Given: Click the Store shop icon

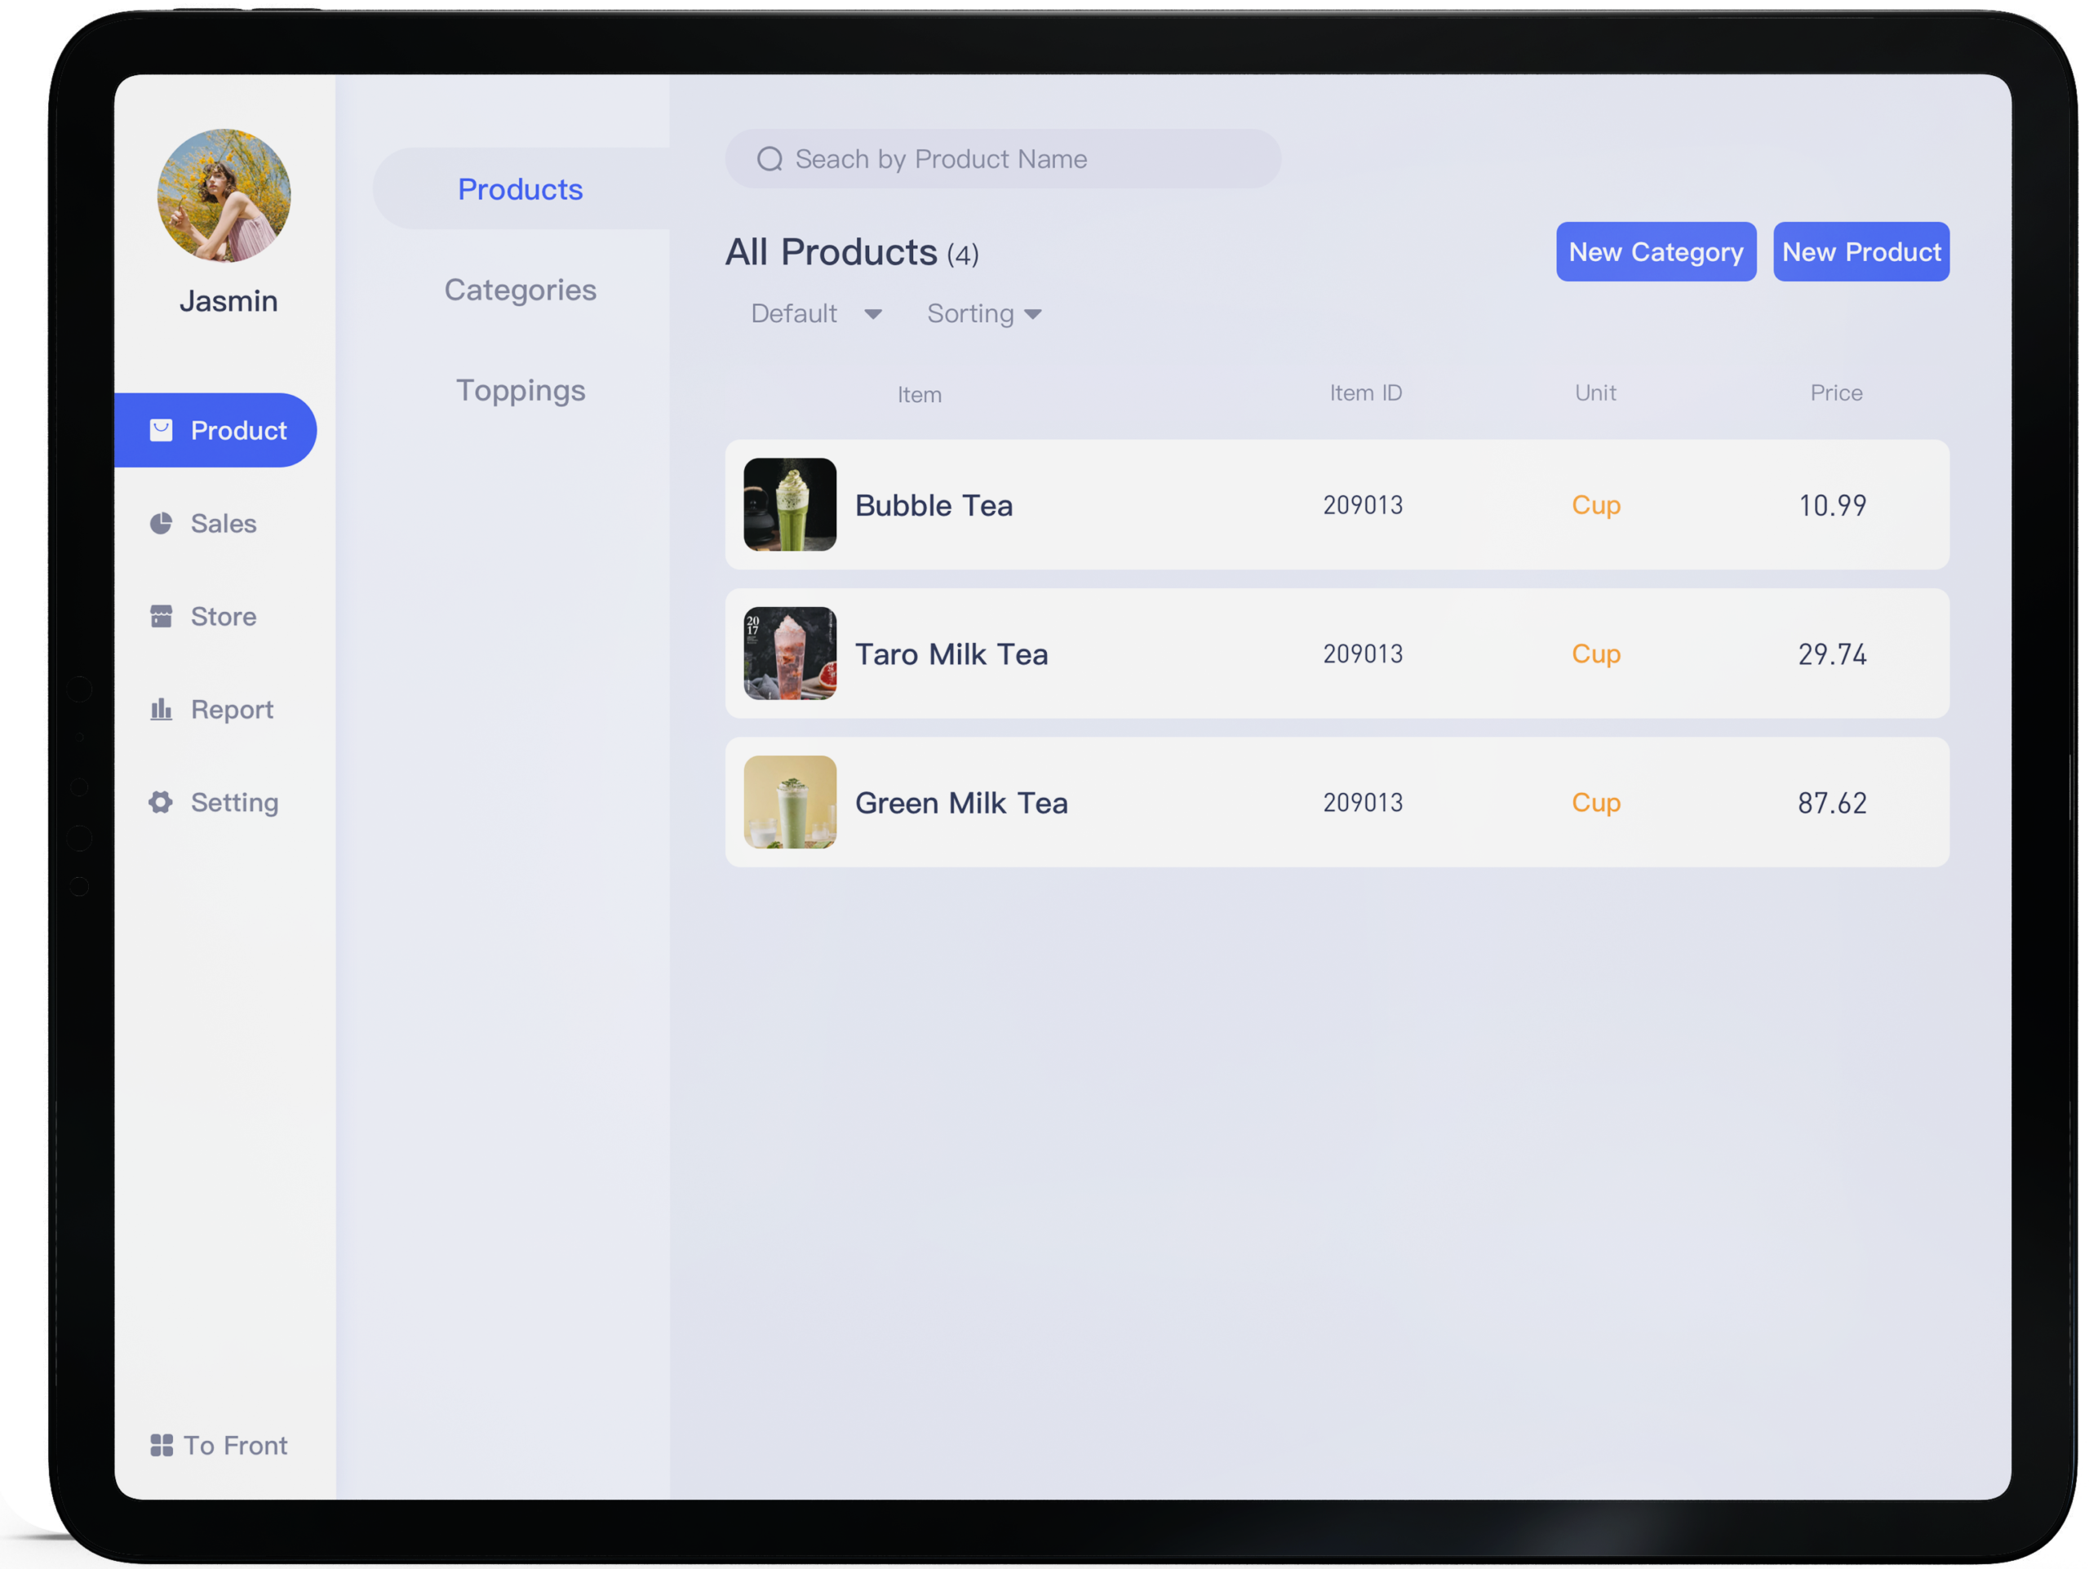Looking at the screenshot, I should click(162, 617).
